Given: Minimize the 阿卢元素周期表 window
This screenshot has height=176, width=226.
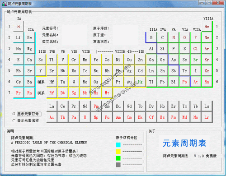Looking at the screenshot, I should pyautogui.click(x=202, y=3).
